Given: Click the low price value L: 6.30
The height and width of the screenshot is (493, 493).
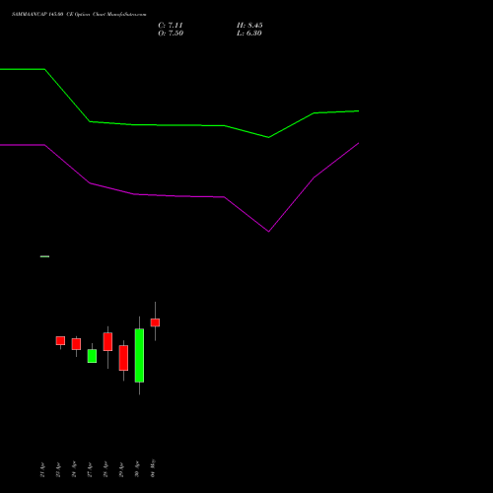Looking at the screenshot, I should 249,33.
